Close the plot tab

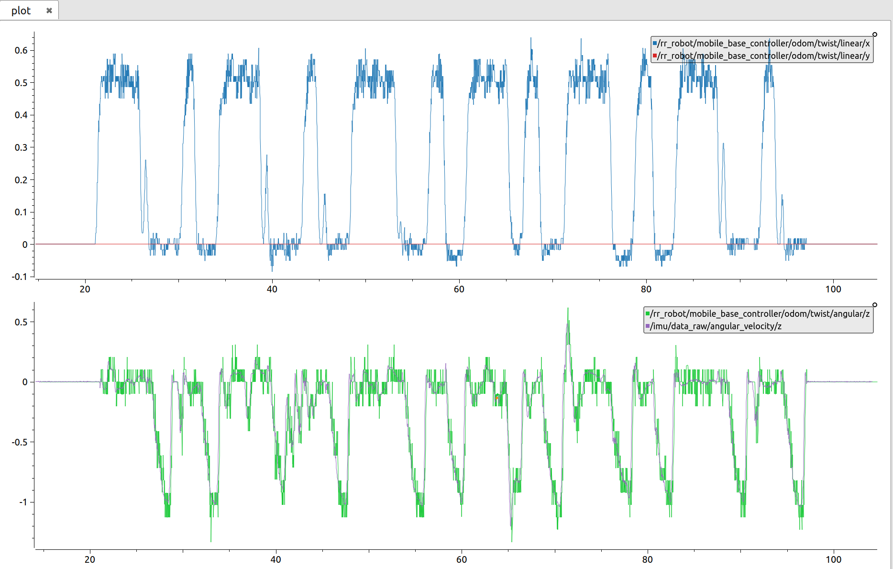(49, 11)
